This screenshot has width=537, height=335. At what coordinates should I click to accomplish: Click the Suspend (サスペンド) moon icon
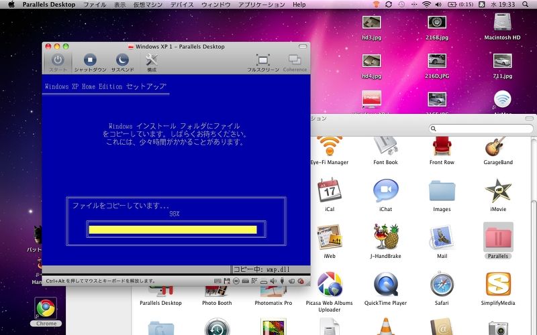(x=122, y=60)
